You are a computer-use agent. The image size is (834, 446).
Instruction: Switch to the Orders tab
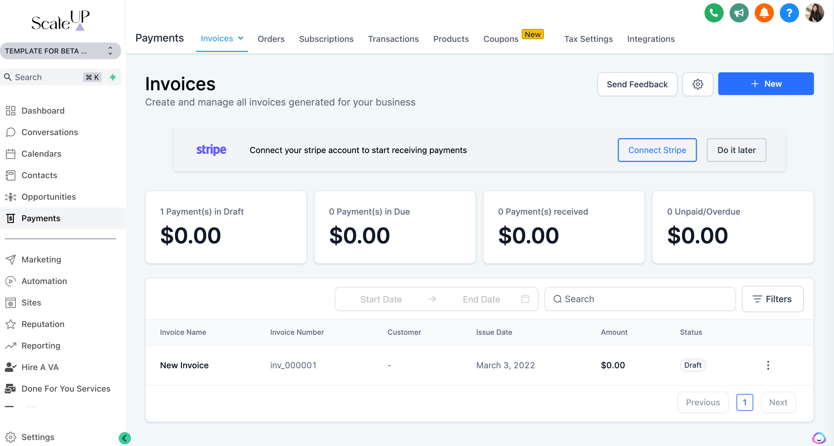[x=271, y=39]
